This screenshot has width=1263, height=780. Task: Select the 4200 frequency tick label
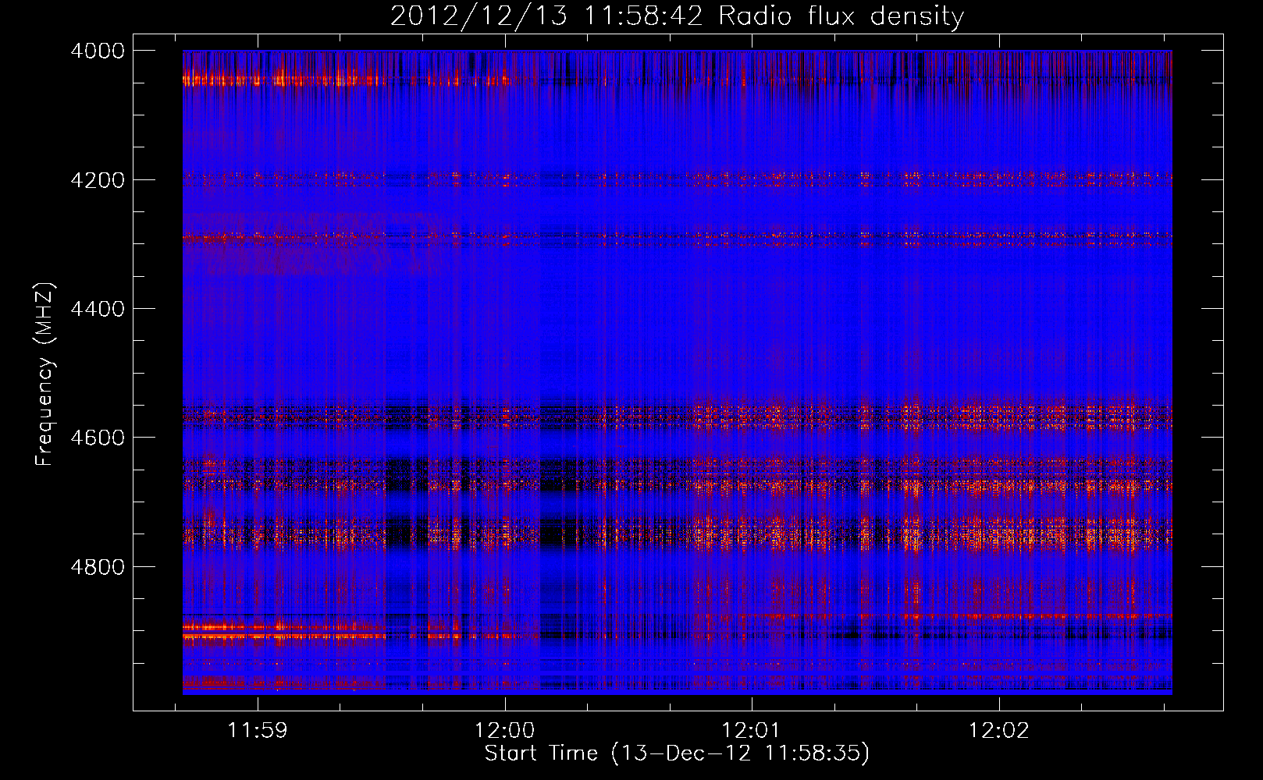tap(98, 180)
